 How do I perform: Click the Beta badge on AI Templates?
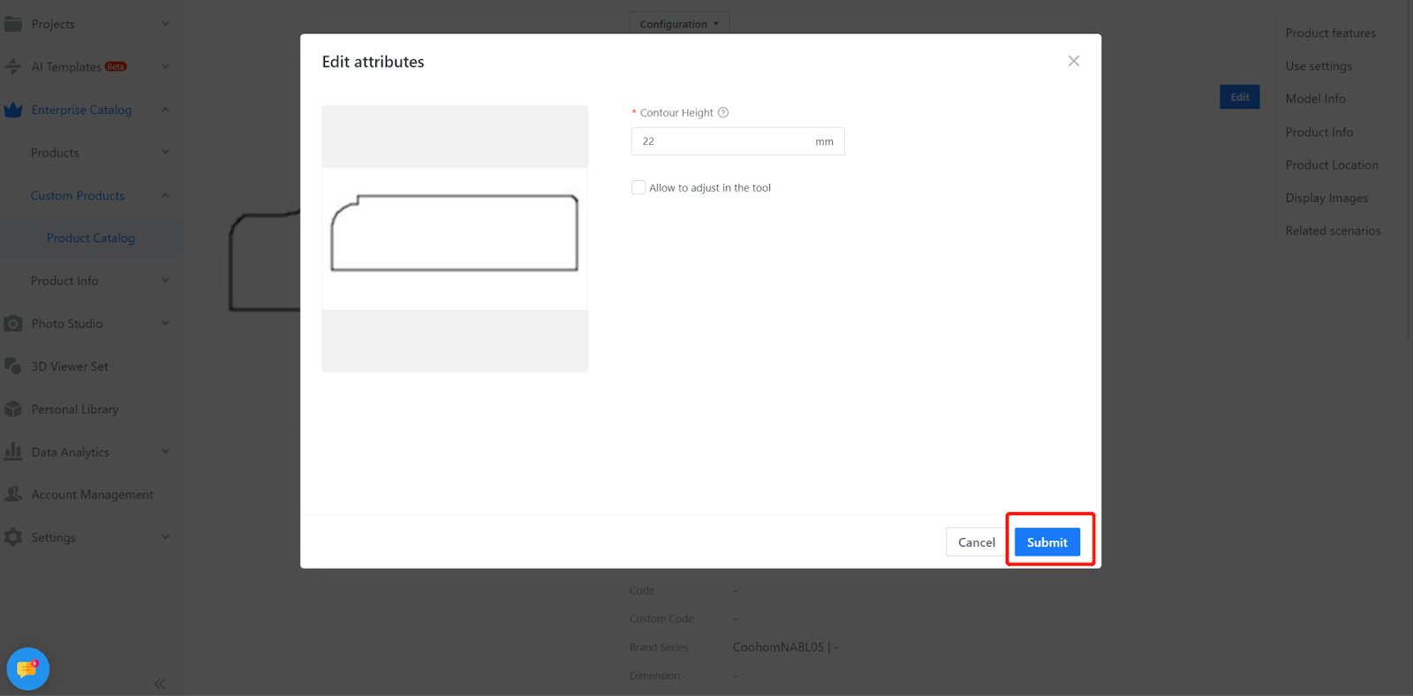click(116, 66)
